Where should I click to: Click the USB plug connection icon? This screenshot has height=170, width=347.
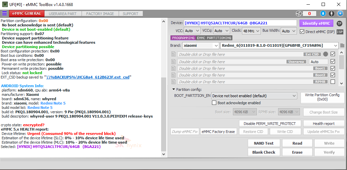click(x=331, y=14)
